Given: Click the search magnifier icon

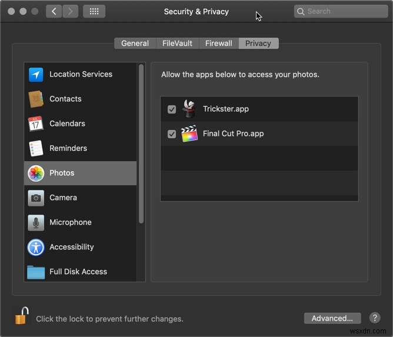Looking at the screenshot, I should pos(301,12).
